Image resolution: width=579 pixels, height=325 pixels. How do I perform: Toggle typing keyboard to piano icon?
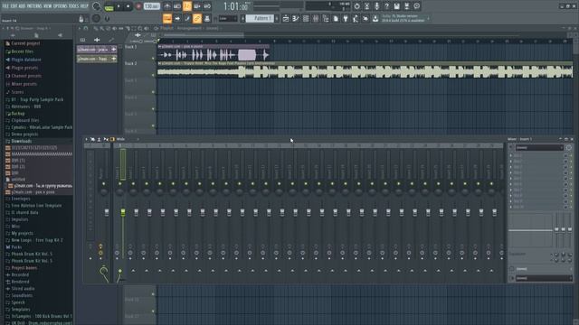(x=167, y=18)
